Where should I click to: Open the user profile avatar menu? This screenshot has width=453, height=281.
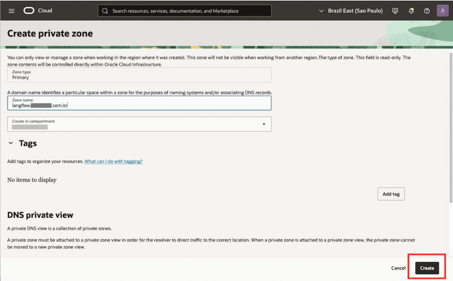coord(442,11)
